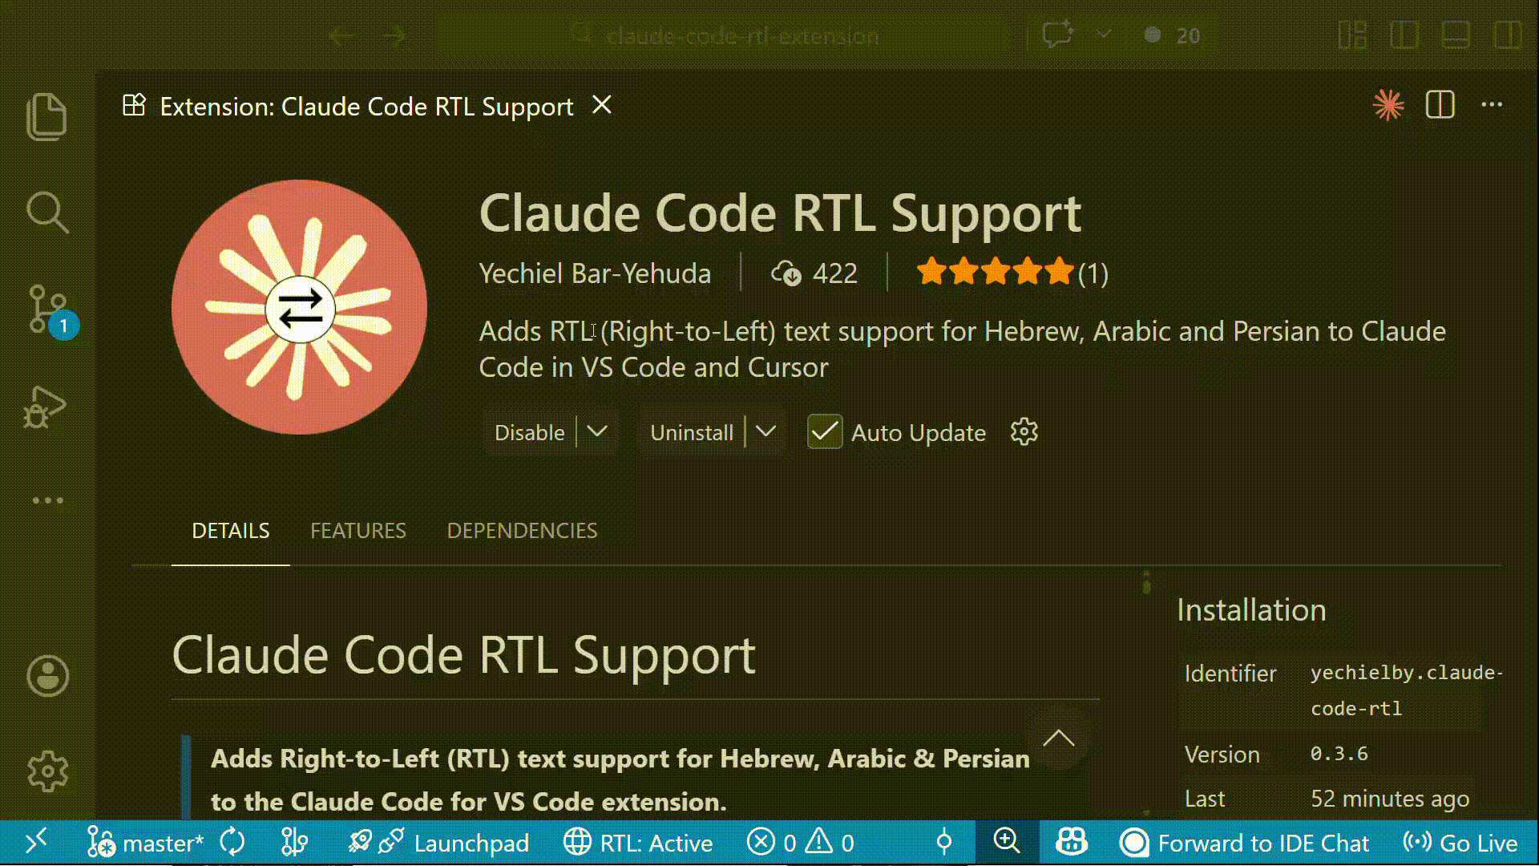Synchronize changes with the status bar sync icon
The image size is (1539, 866).
click(x=232, y=843)
